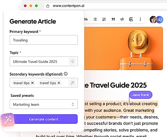Select the bulleted list icon

[95, 19]
